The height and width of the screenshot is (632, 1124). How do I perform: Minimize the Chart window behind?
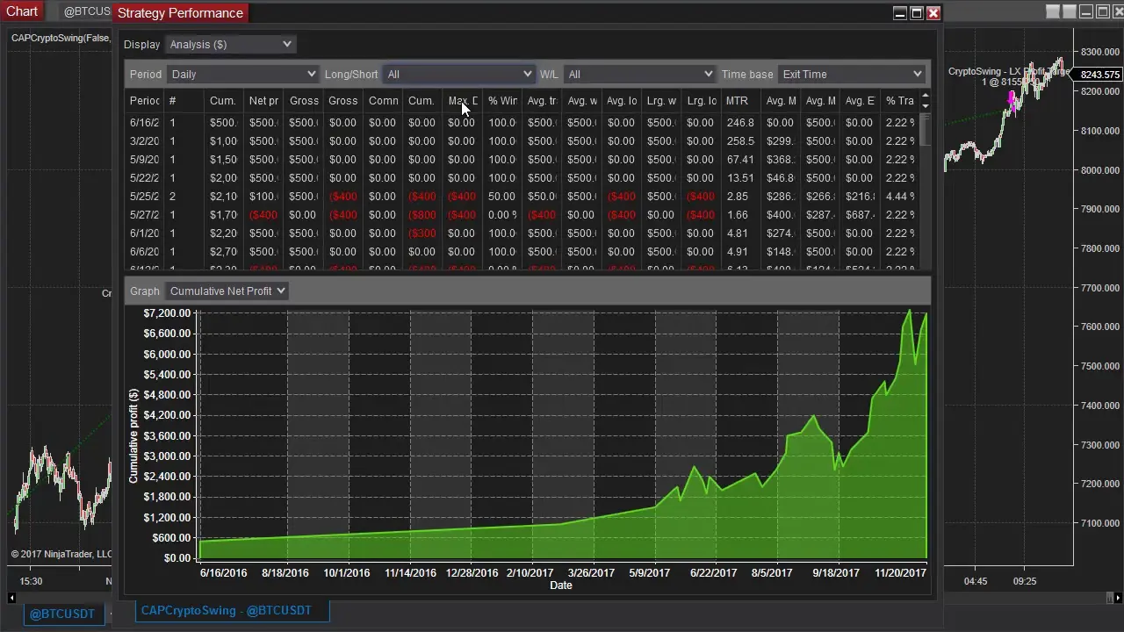pos(1086,11)
